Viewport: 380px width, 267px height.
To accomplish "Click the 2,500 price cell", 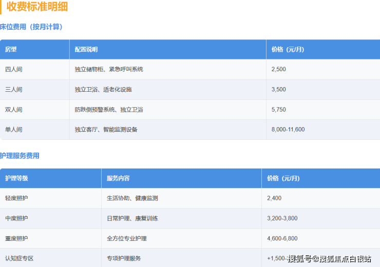I will tap(279, 69).
